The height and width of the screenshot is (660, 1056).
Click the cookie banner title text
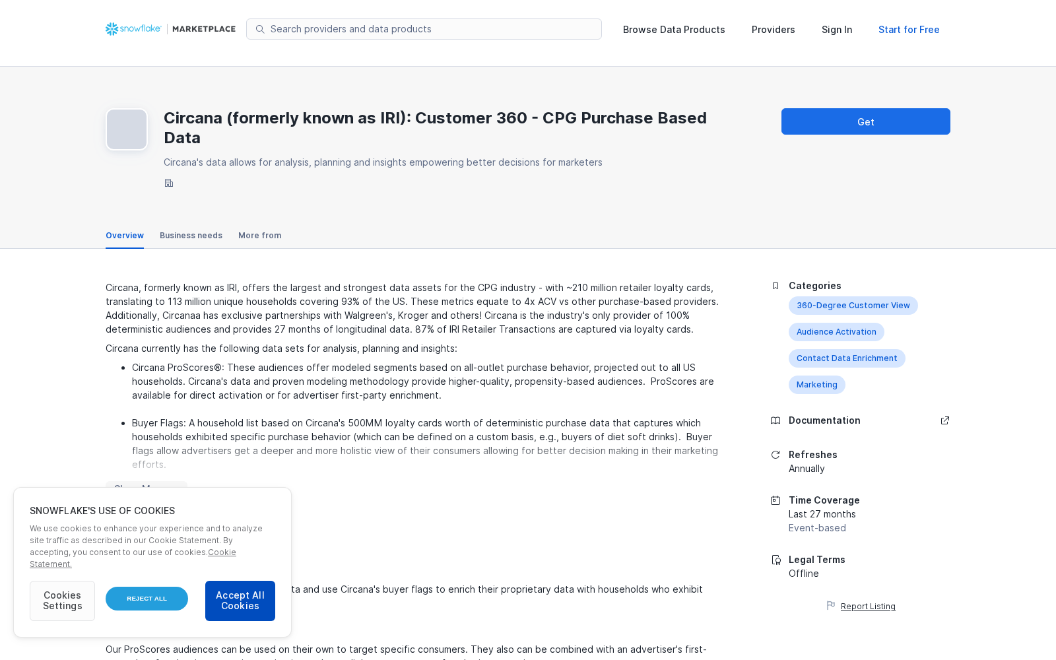pyautogui.click(x=102, y=511)
